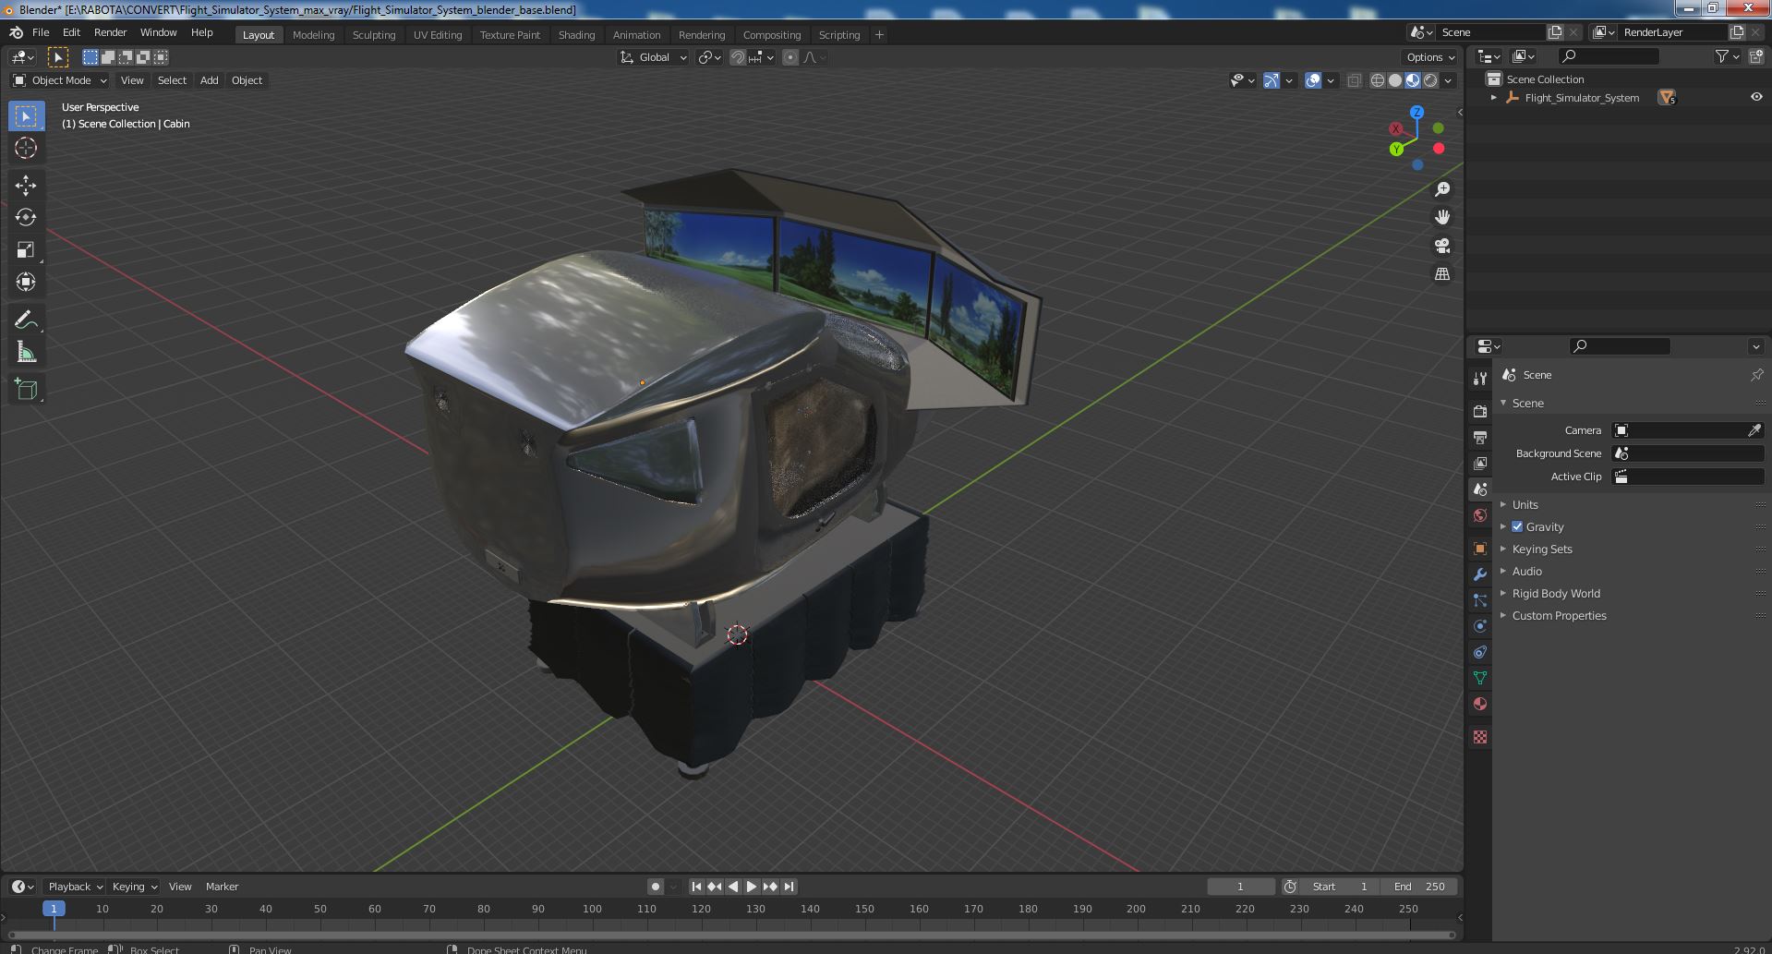
Task: Open the Object Mode dropdown
Action: [60, 80]
